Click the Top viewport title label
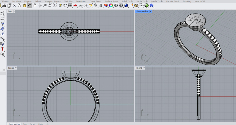236x125 pixels. 10,11
